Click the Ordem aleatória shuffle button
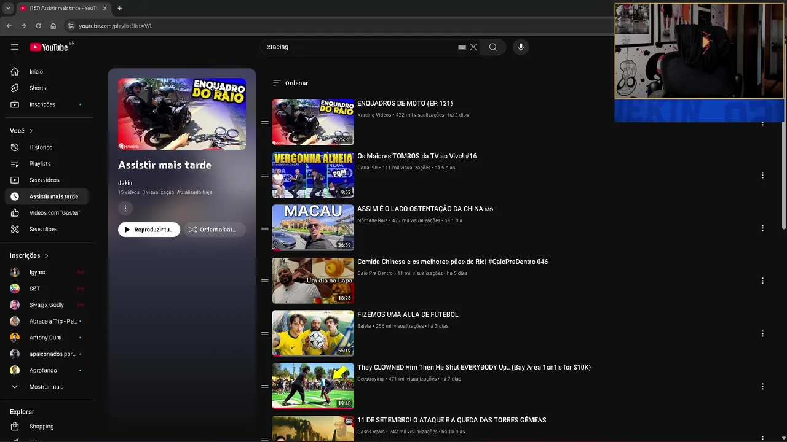787x442 pixels. click(214, 230)
